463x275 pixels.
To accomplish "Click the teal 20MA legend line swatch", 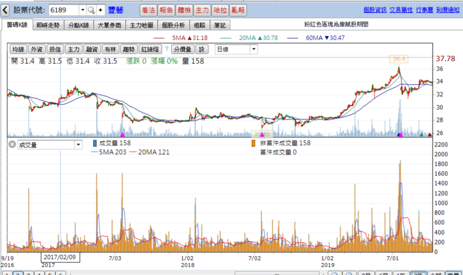I will coord(226,38).
